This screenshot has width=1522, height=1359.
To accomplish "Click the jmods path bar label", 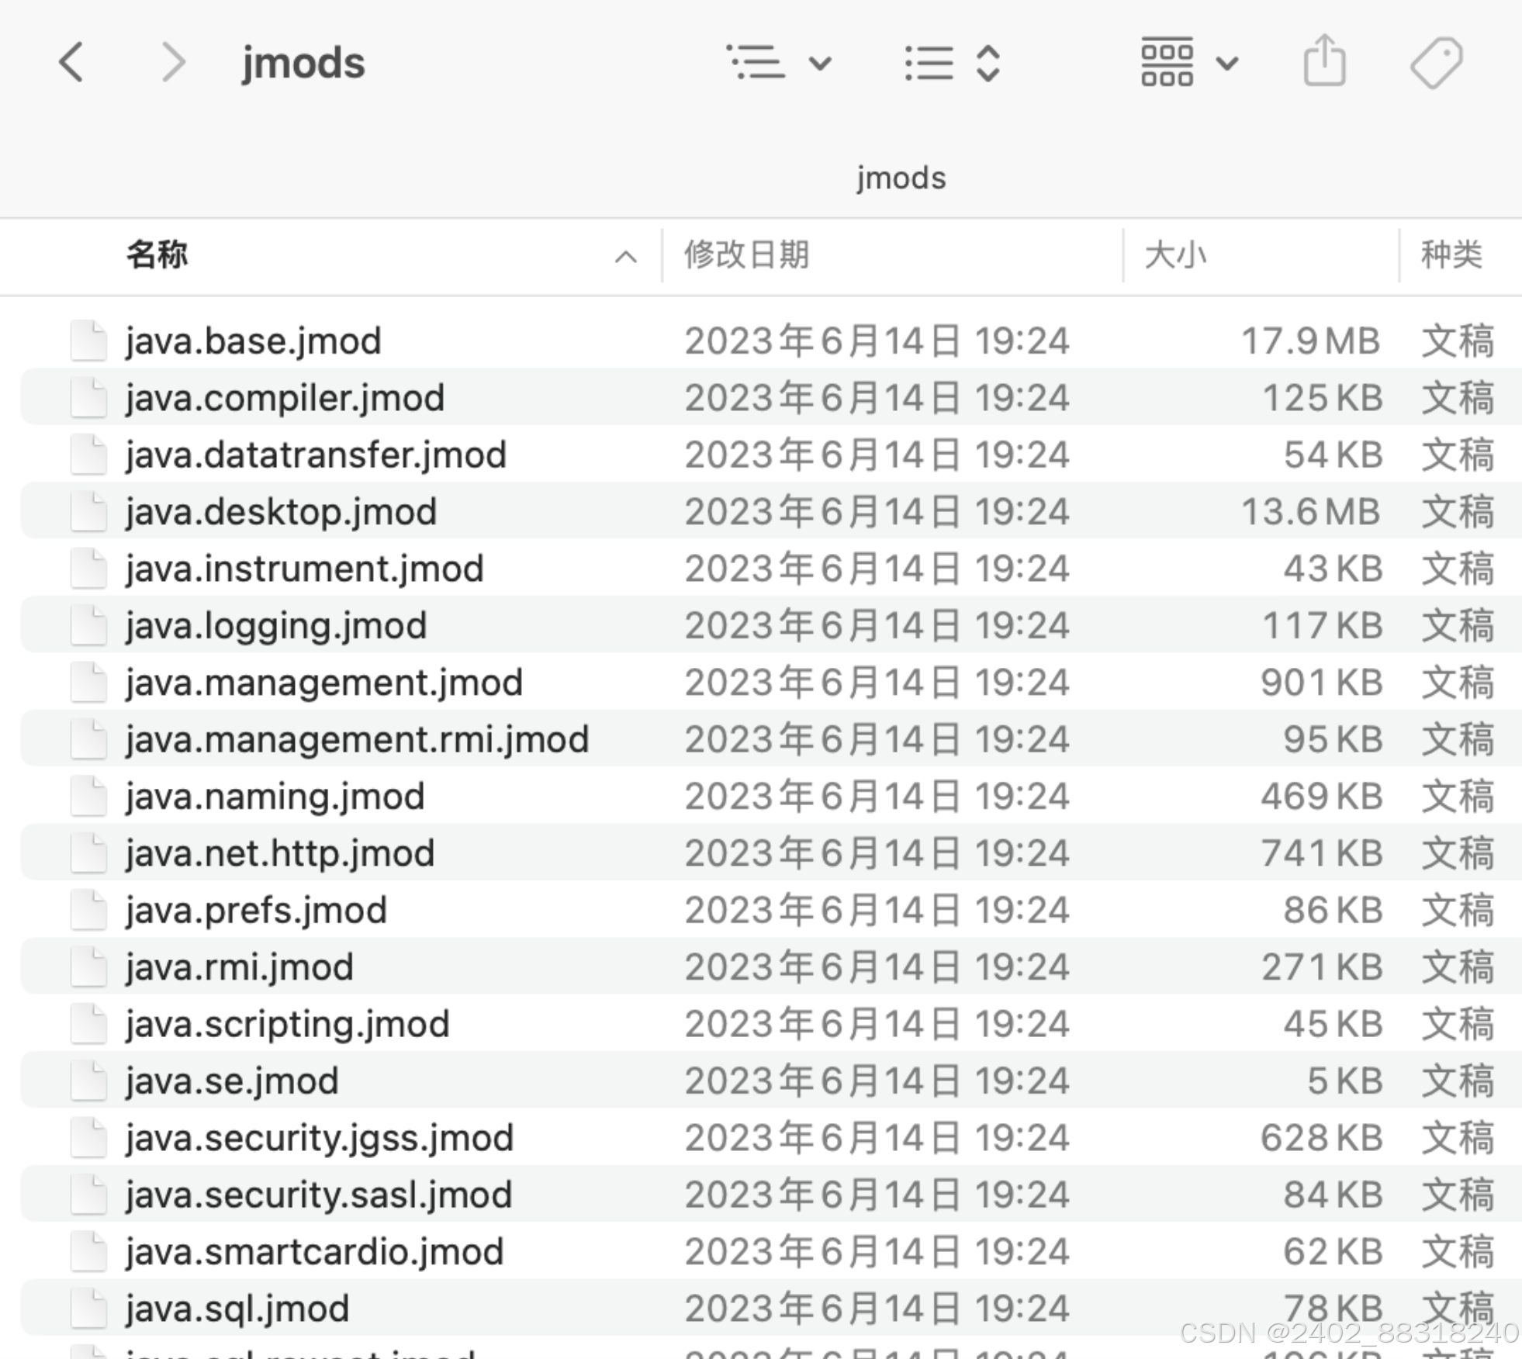I will tap(900, 178).
